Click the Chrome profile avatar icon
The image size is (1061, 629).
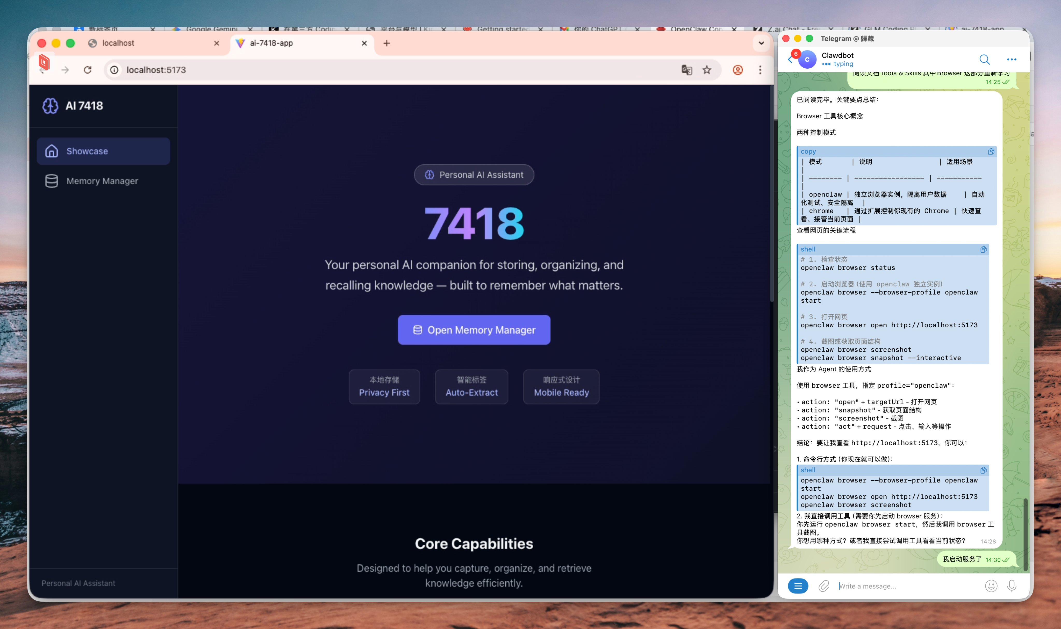pyautogui.click(x=737, y=70)
